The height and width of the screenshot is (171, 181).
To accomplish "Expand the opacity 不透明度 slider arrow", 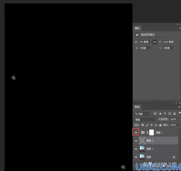I will [179, 119].
